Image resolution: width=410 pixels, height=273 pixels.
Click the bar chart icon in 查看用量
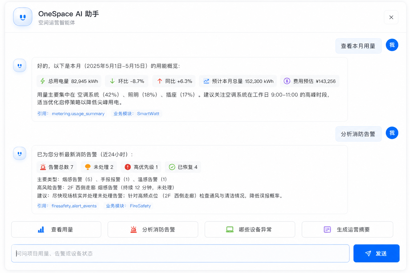click(x=41, y=230)
